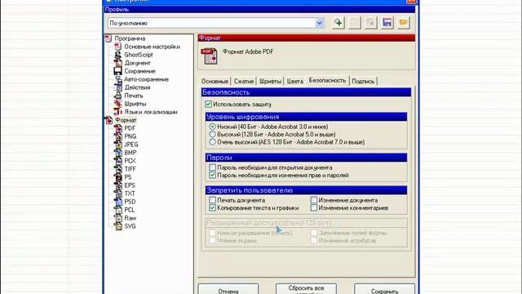
Task: Click the Языки локализации icon
Action: [117, 112]
